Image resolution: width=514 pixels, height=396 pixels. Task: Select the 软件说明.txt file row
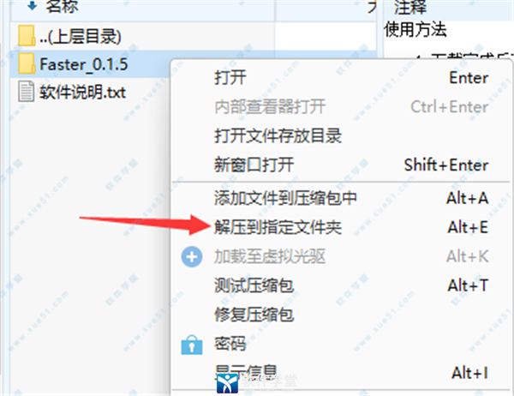pos(91,92)
